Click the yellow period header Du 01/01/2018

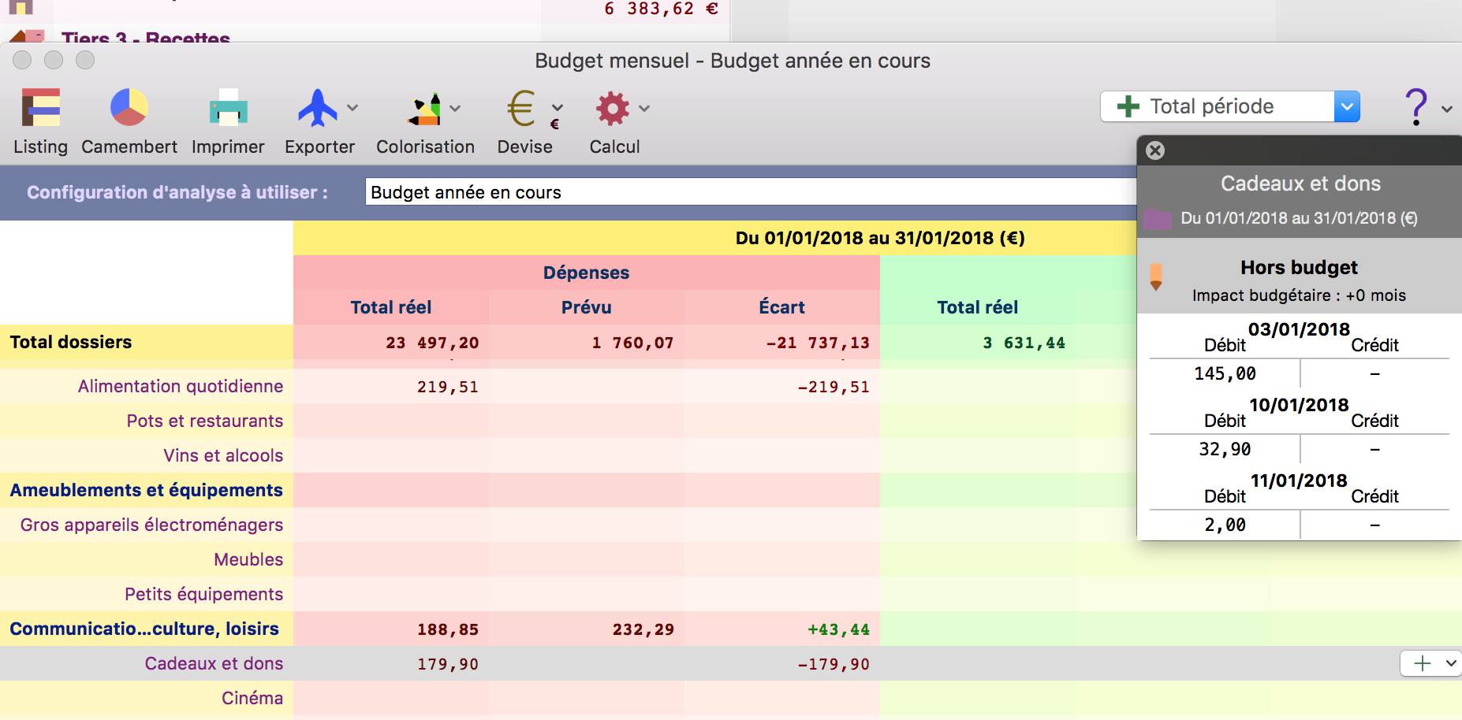click(x=880, y=238)
